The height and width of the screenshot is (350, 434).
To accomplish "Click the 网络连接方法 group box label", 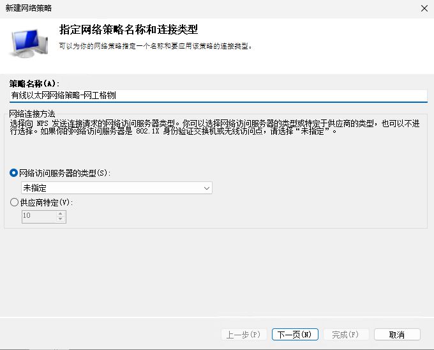I will tap(33, 113).
